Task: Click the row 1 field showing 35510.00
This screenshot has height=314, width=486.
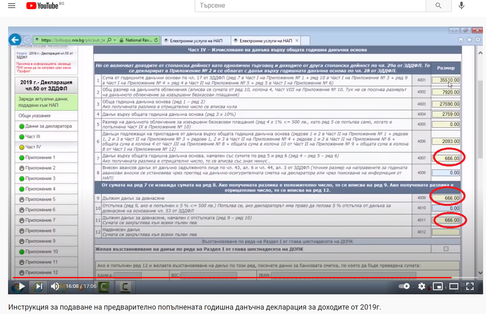Action: pyautogui.click(x=446, y=80)
